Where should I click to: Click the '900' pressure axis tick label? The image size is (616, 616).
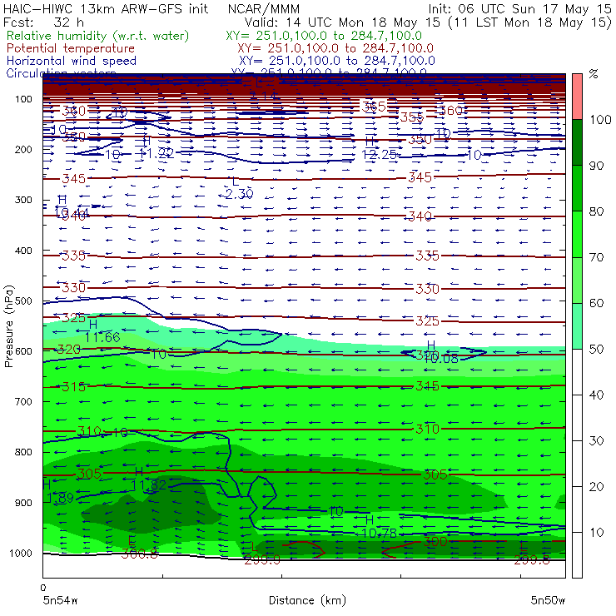coord(23,503)
